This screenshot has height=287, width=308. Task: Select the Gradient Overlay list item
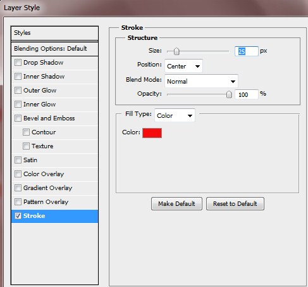54,188
